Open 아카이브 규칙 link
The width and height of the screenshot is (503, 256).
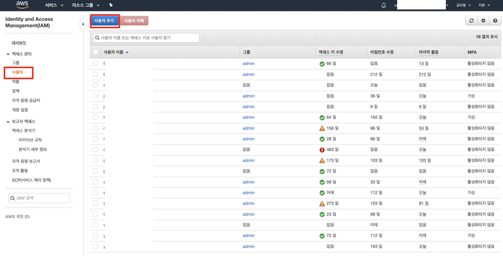point(30,140)
